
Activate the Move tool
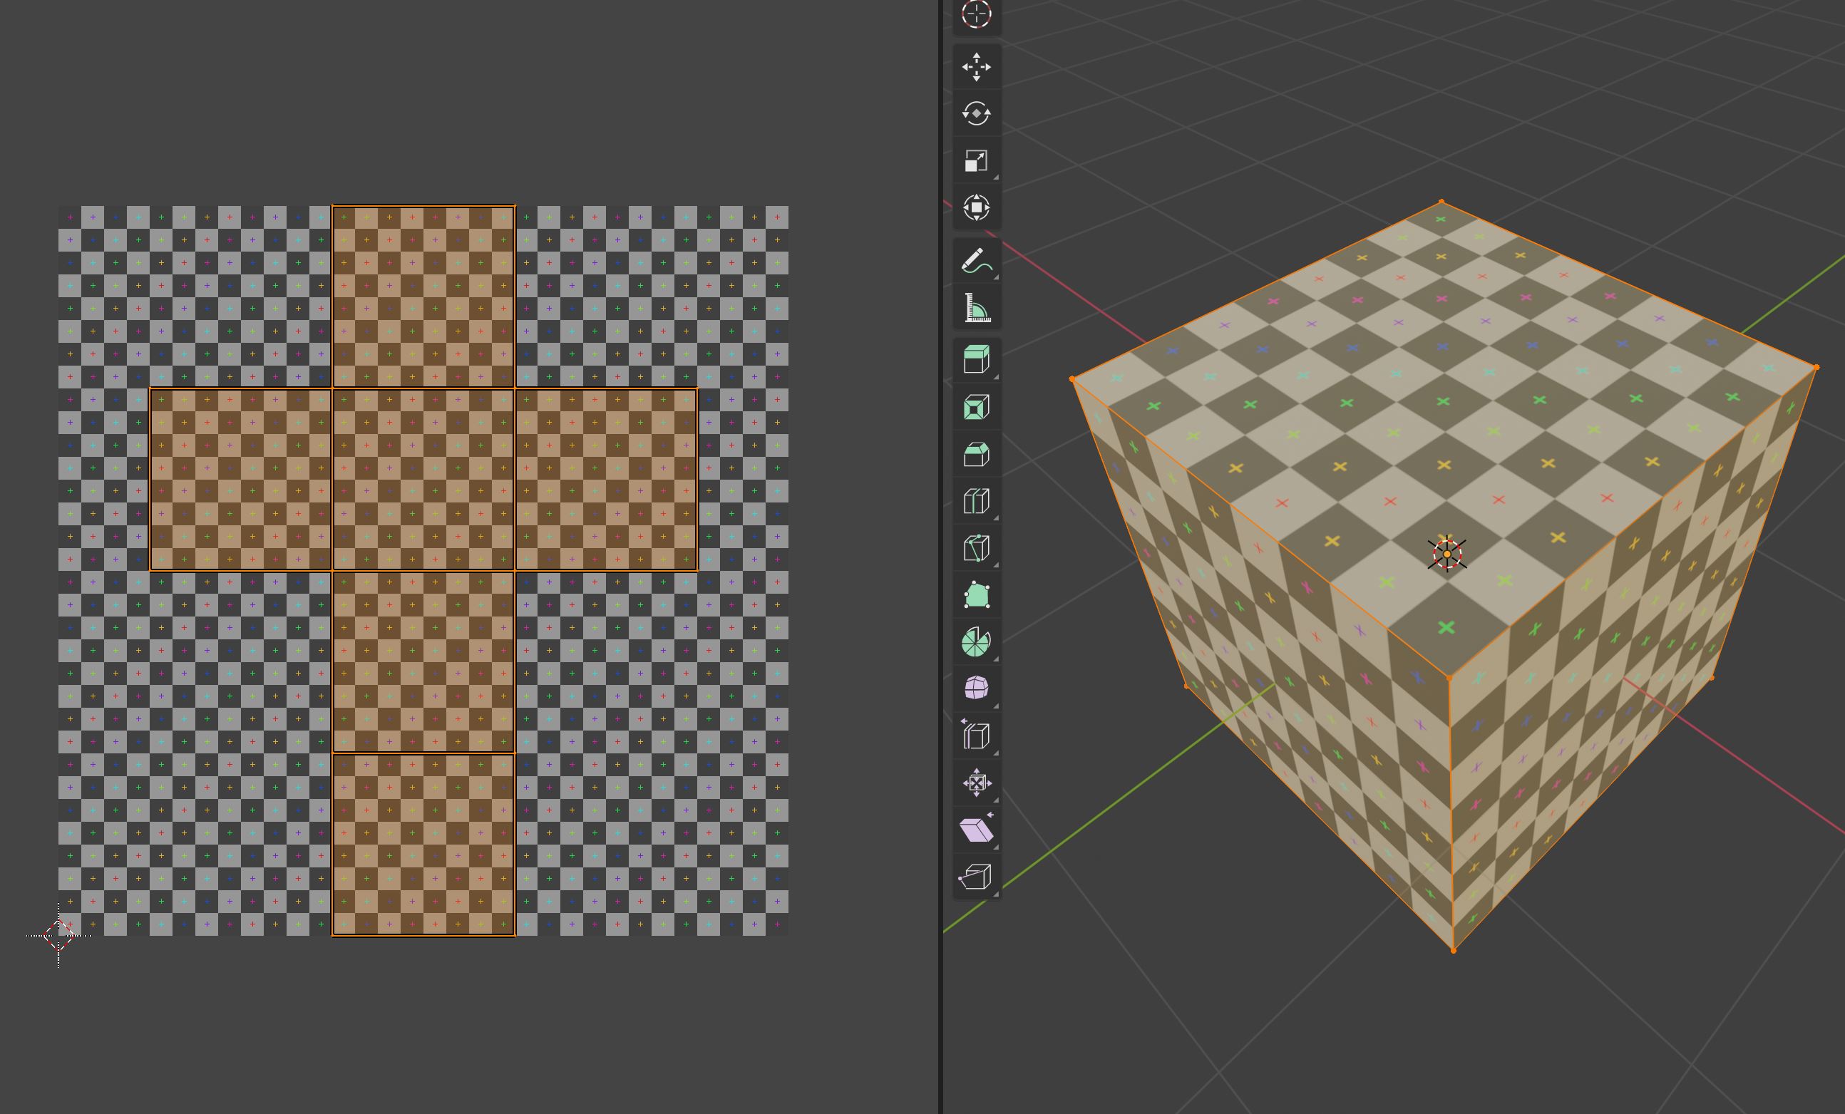coord(977,68)
